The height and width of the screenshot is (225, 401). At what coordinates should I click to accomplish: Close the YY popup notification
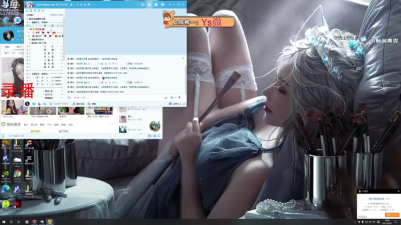click(398, 191)
